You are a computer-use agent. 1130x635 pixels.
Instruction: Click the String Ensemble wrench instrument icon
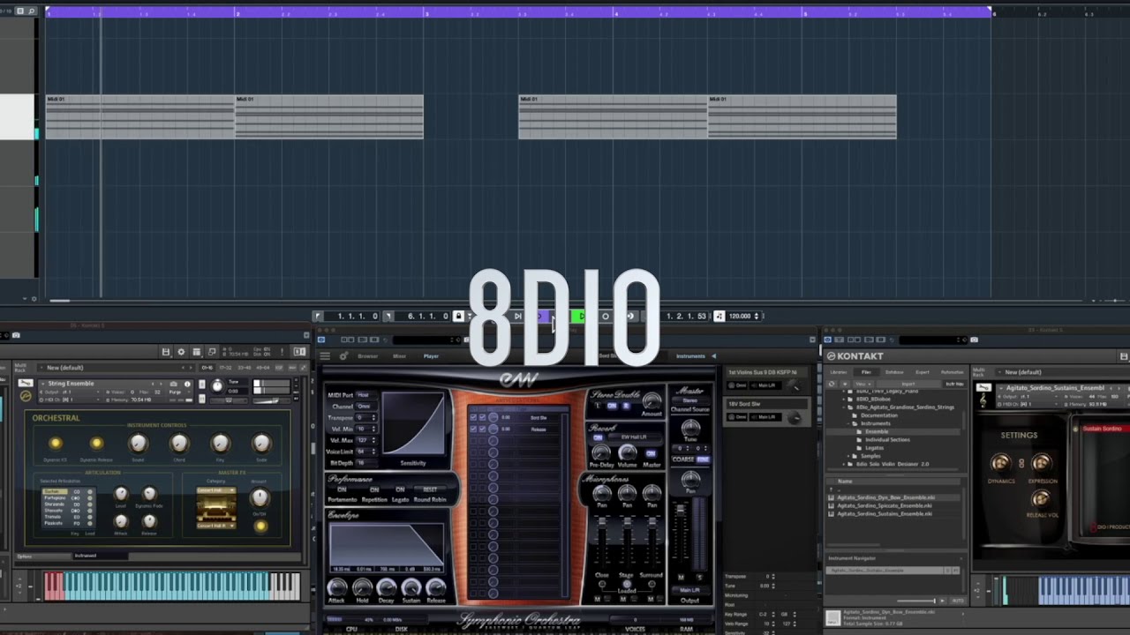coord(26,383)
